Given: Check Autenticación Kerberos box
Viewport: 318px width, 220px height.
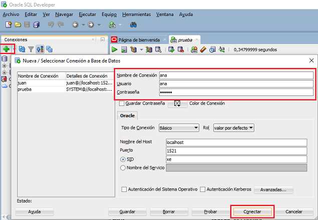Looking at the screenshot, I should point(202,189).
